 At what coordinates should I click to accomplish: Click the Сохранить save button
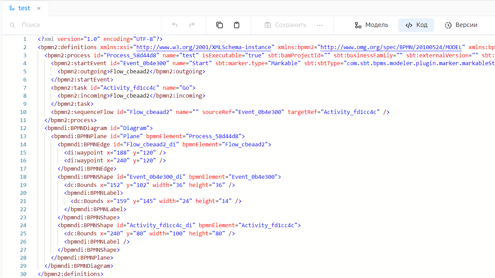pyautogui.click(x=286, y=25)
